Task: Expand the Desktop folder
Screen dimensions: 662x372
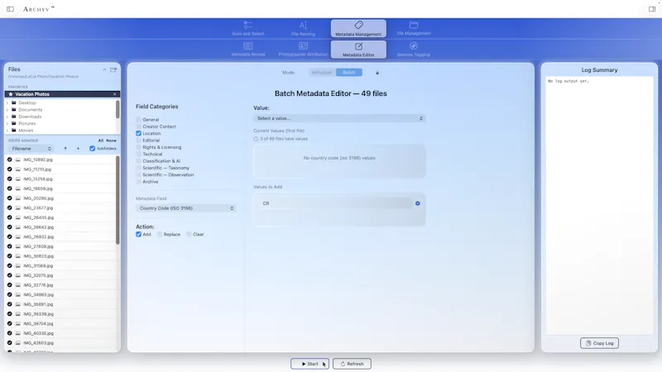Action: [7, 103]
